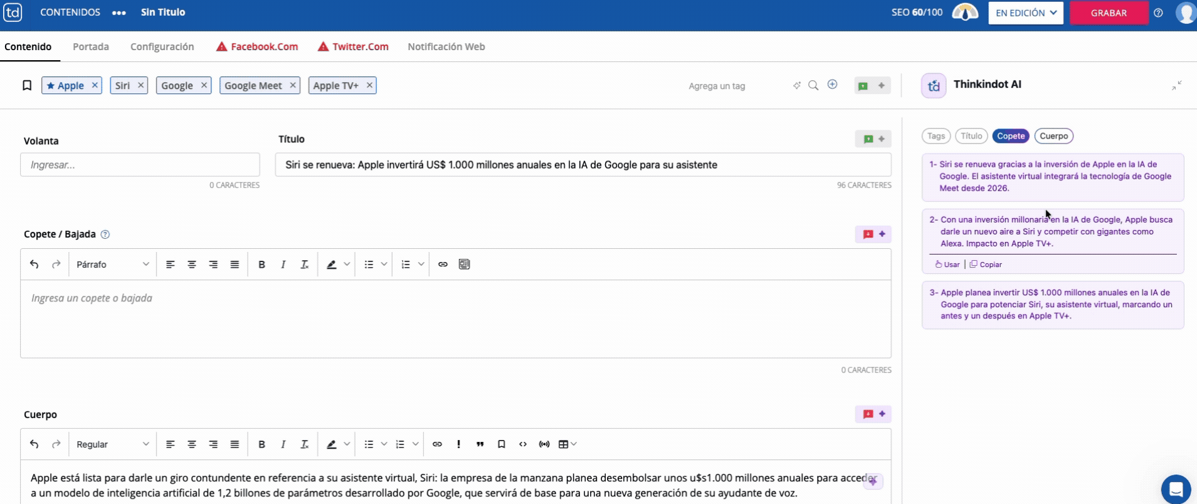The width and height of the screenshot is (1197, 504).
Task: Click Copiar on the second copete suggestion
Action: coord(986,265)
